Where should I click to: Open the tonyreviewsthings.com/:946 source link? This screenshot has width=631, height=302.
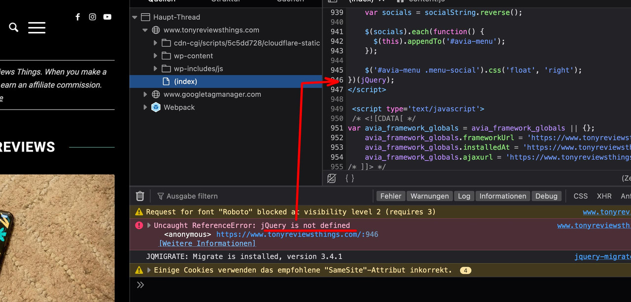pyautogui.click(x=297, y=235)
